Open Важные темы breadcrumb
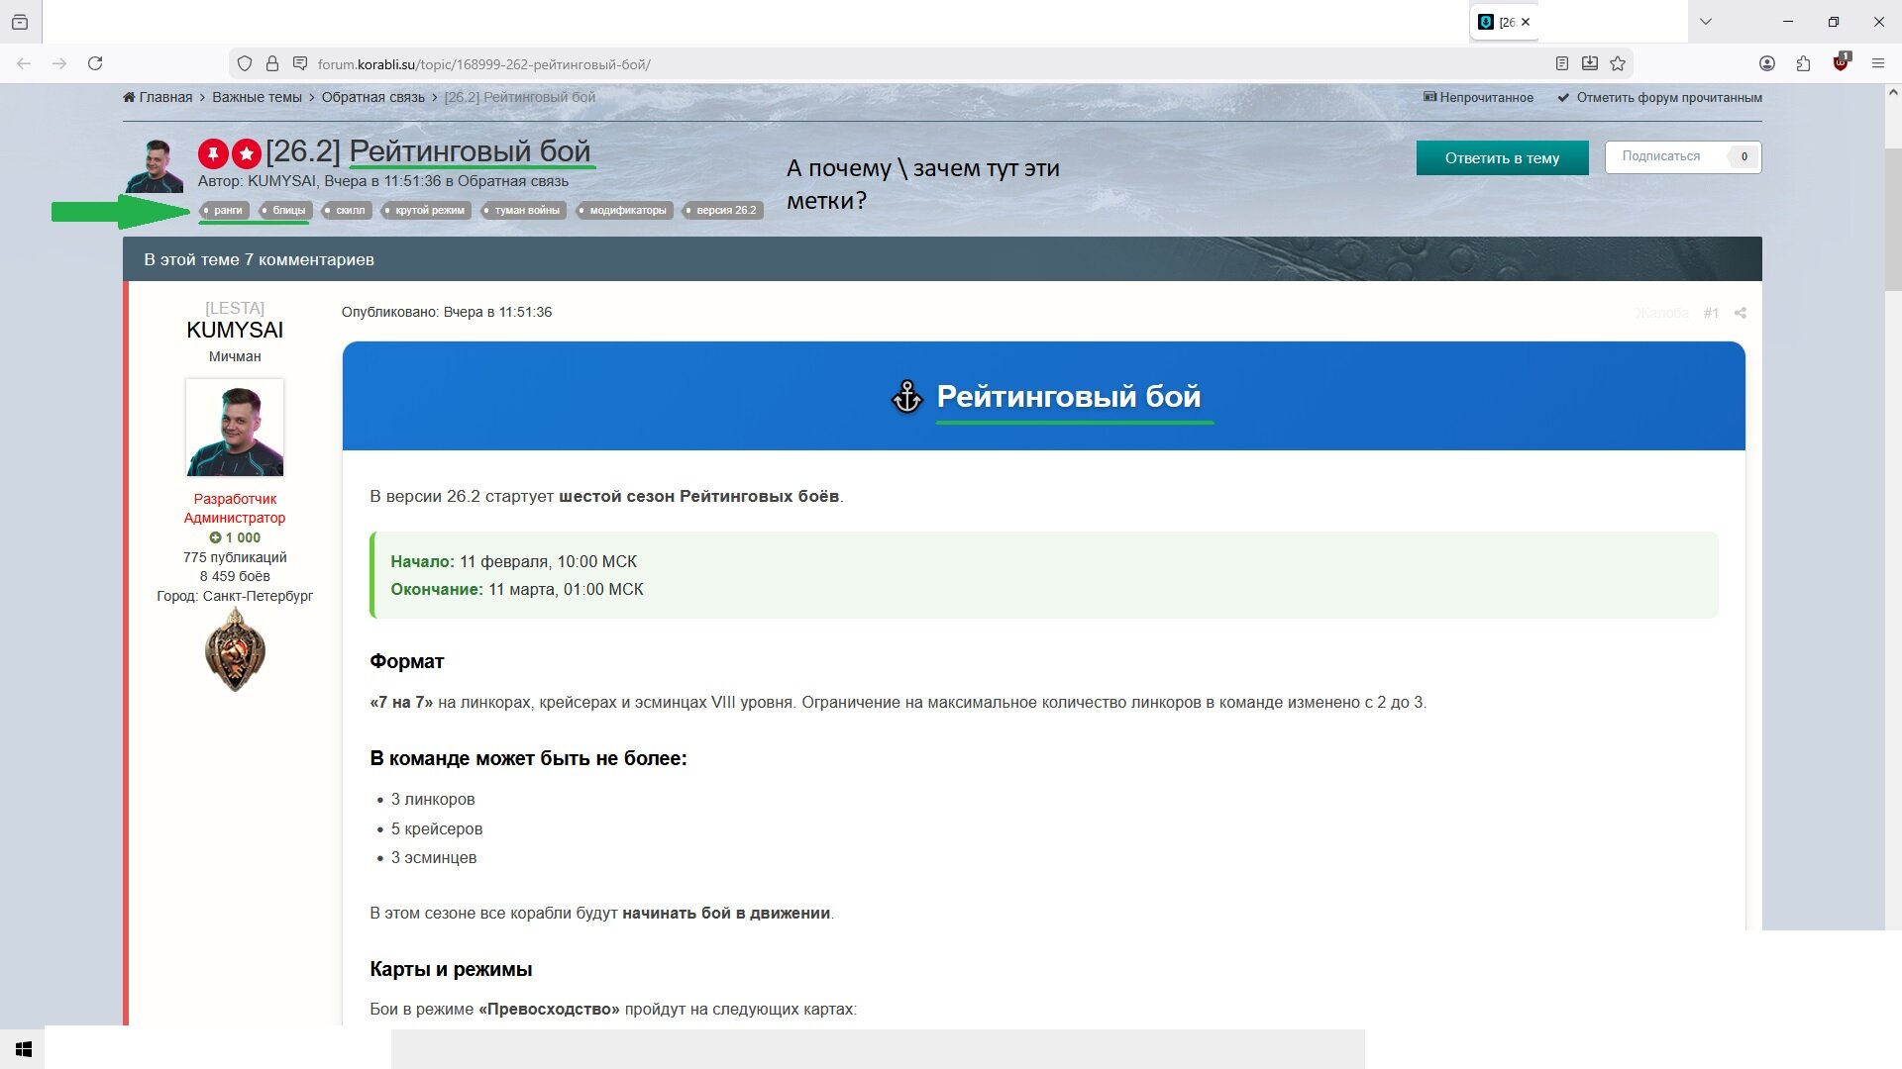This screenshot has width=1902, height=1069. (x=257, y=97)
